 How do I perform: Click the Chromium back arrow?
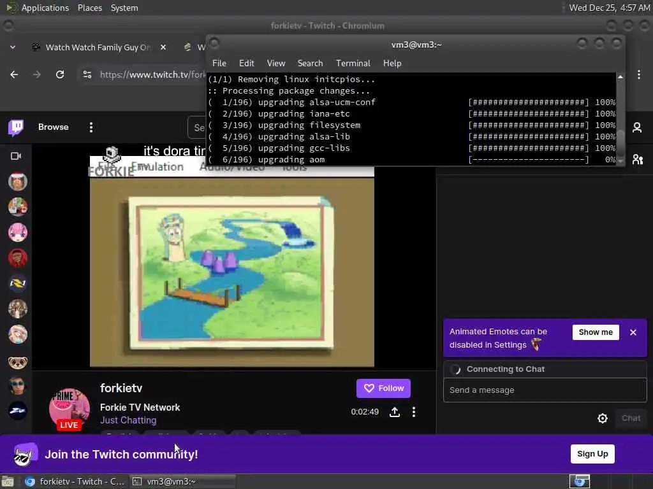[x=14, y=74]
